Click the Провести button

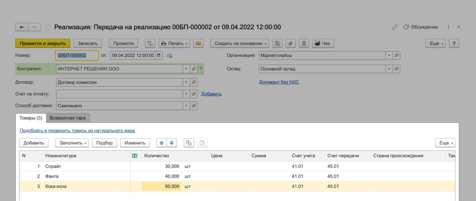coord(124,43)
